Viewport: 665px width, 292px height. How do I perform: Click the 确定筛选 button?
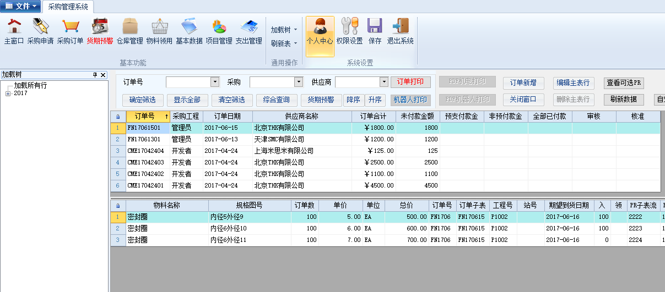point(143,100)
